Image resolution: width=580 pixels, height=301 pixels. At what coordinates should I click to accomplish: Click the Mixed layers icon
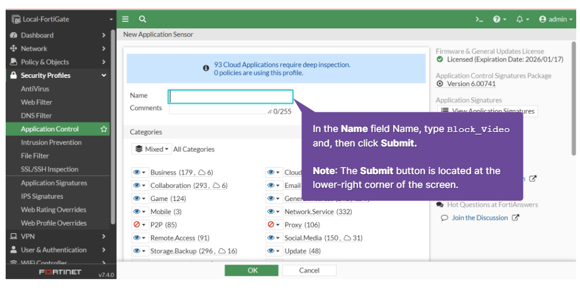pyautogui.click(x=139, y=149)
